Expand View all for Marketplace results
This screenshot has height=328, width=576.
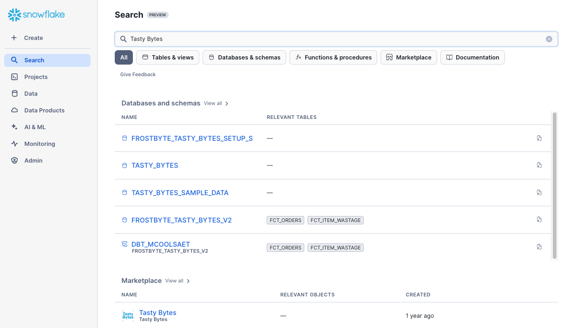[177, 281]
